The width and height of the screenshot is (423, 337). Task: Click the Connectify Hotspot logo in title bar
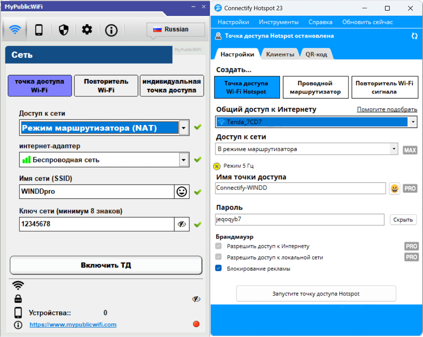click(x=218, y=8)
